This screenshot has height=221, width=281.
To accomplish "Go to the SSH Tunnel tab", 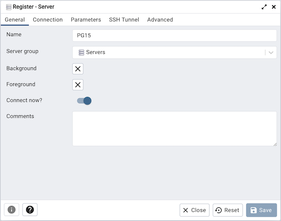I will [x=124, y=20].
